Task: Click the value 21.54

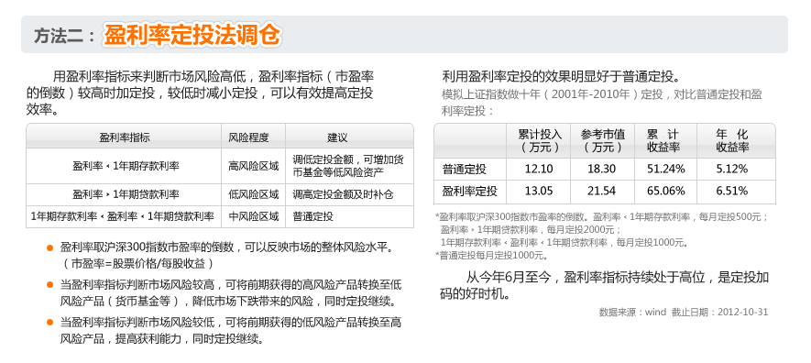Action: pos(601,192)
